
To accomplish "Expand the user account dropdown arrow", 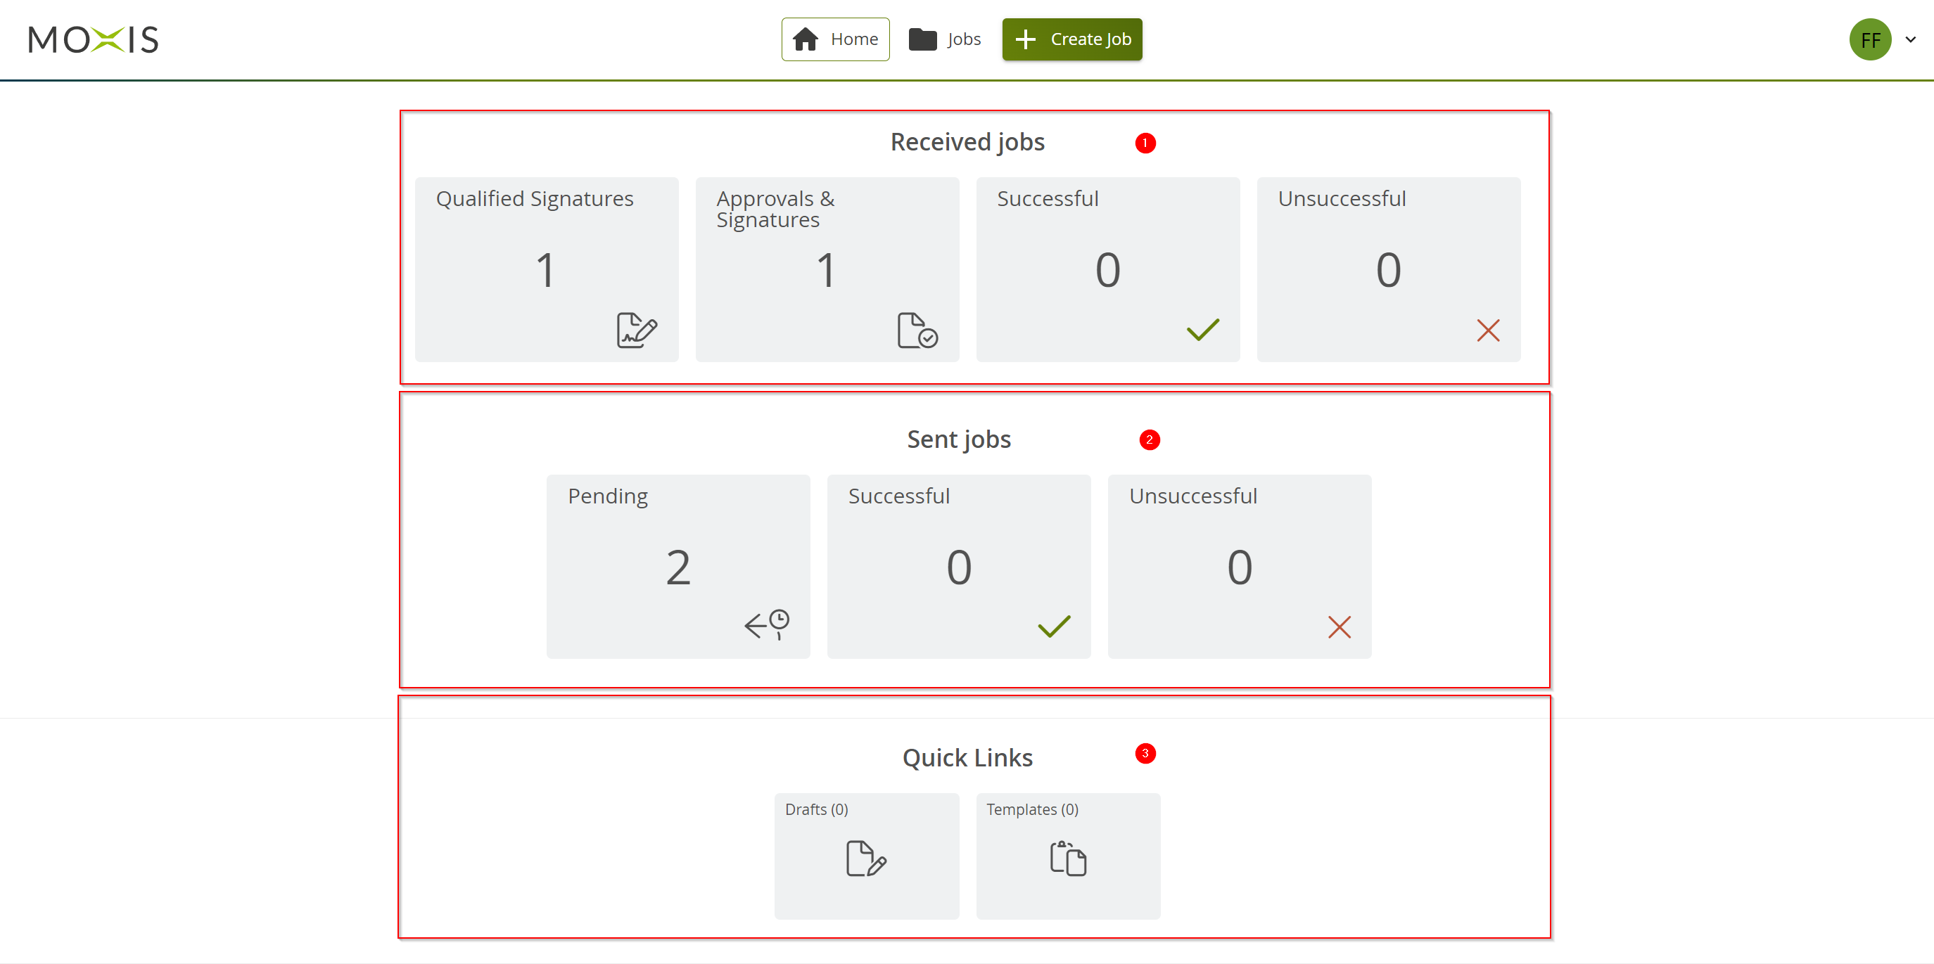I will click(x=1911, y=40).
